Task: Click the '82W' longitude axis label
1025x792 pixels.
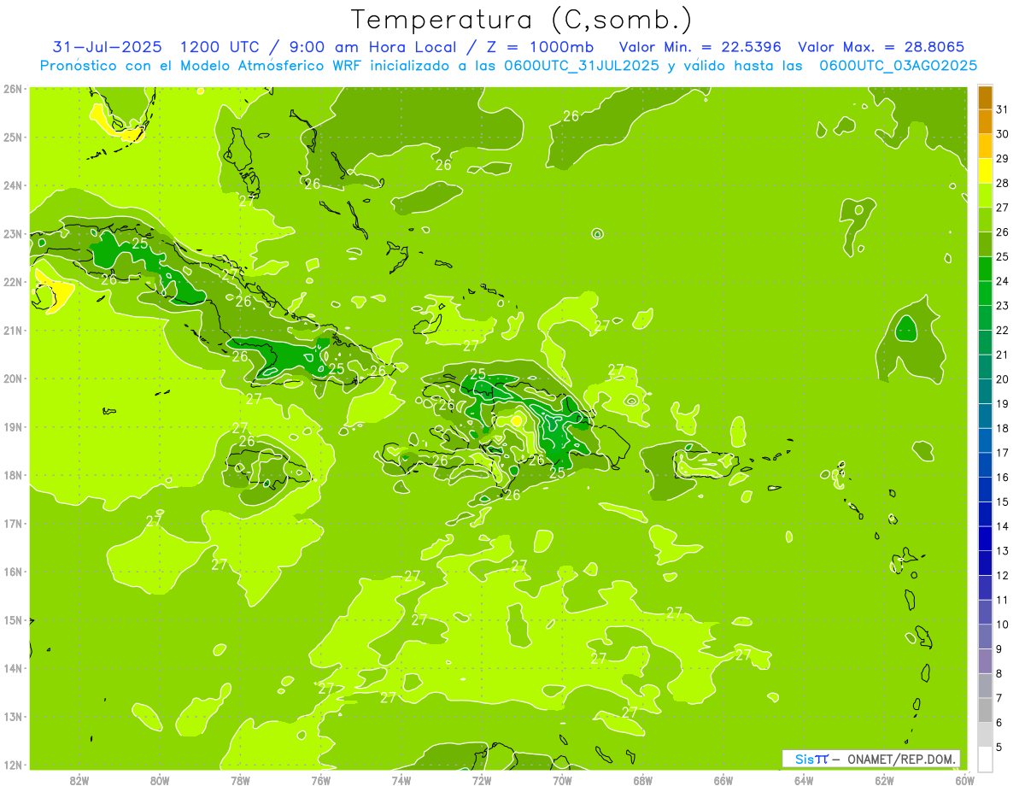Action: tap(79, 780)
